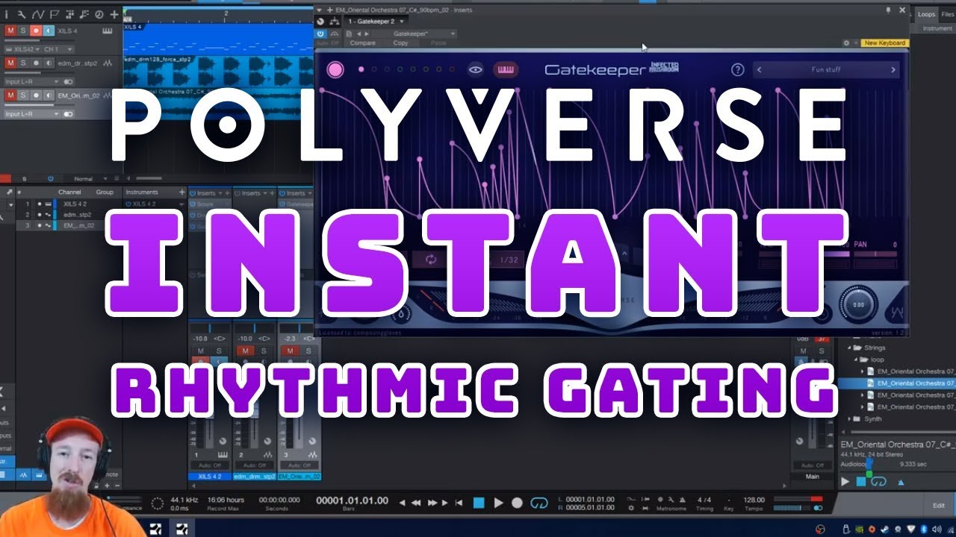Mute the Main output channel
The image size is (956, 537).
pyautogui.click(x=804, y=351)
